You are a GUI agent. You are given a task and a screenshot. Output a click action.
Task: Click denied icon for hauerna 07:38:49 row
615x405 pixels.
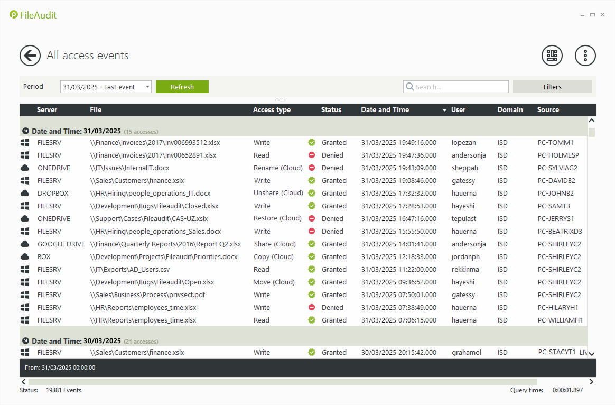click(312, 307)
